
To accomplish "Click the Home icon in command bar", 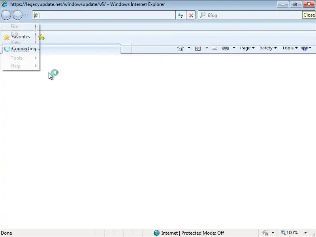I will pyautogui.click(x=181, y=48).
